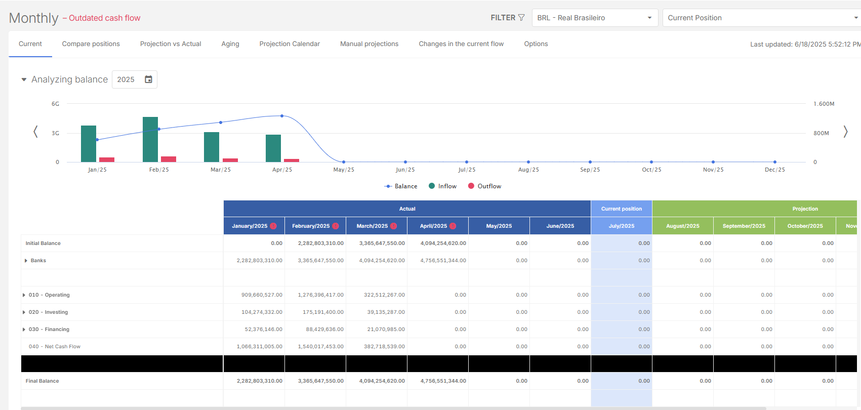Screen dimensions: 861x410
Task: Open the BRL - Real Brasileiro currency dropdown
Action: (x=595, y=18)
